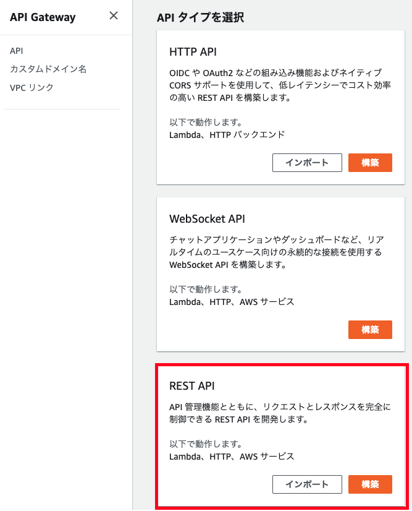
Task: Click 構築 button on HTTP API card
Action: click(370, 163)
